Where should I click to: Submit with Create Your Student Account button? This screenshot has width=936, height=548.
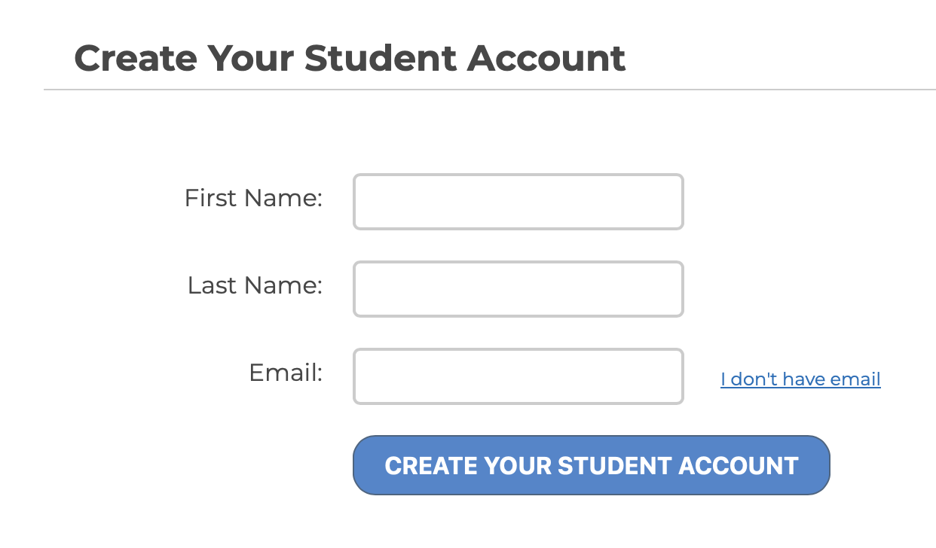(592, 465)
